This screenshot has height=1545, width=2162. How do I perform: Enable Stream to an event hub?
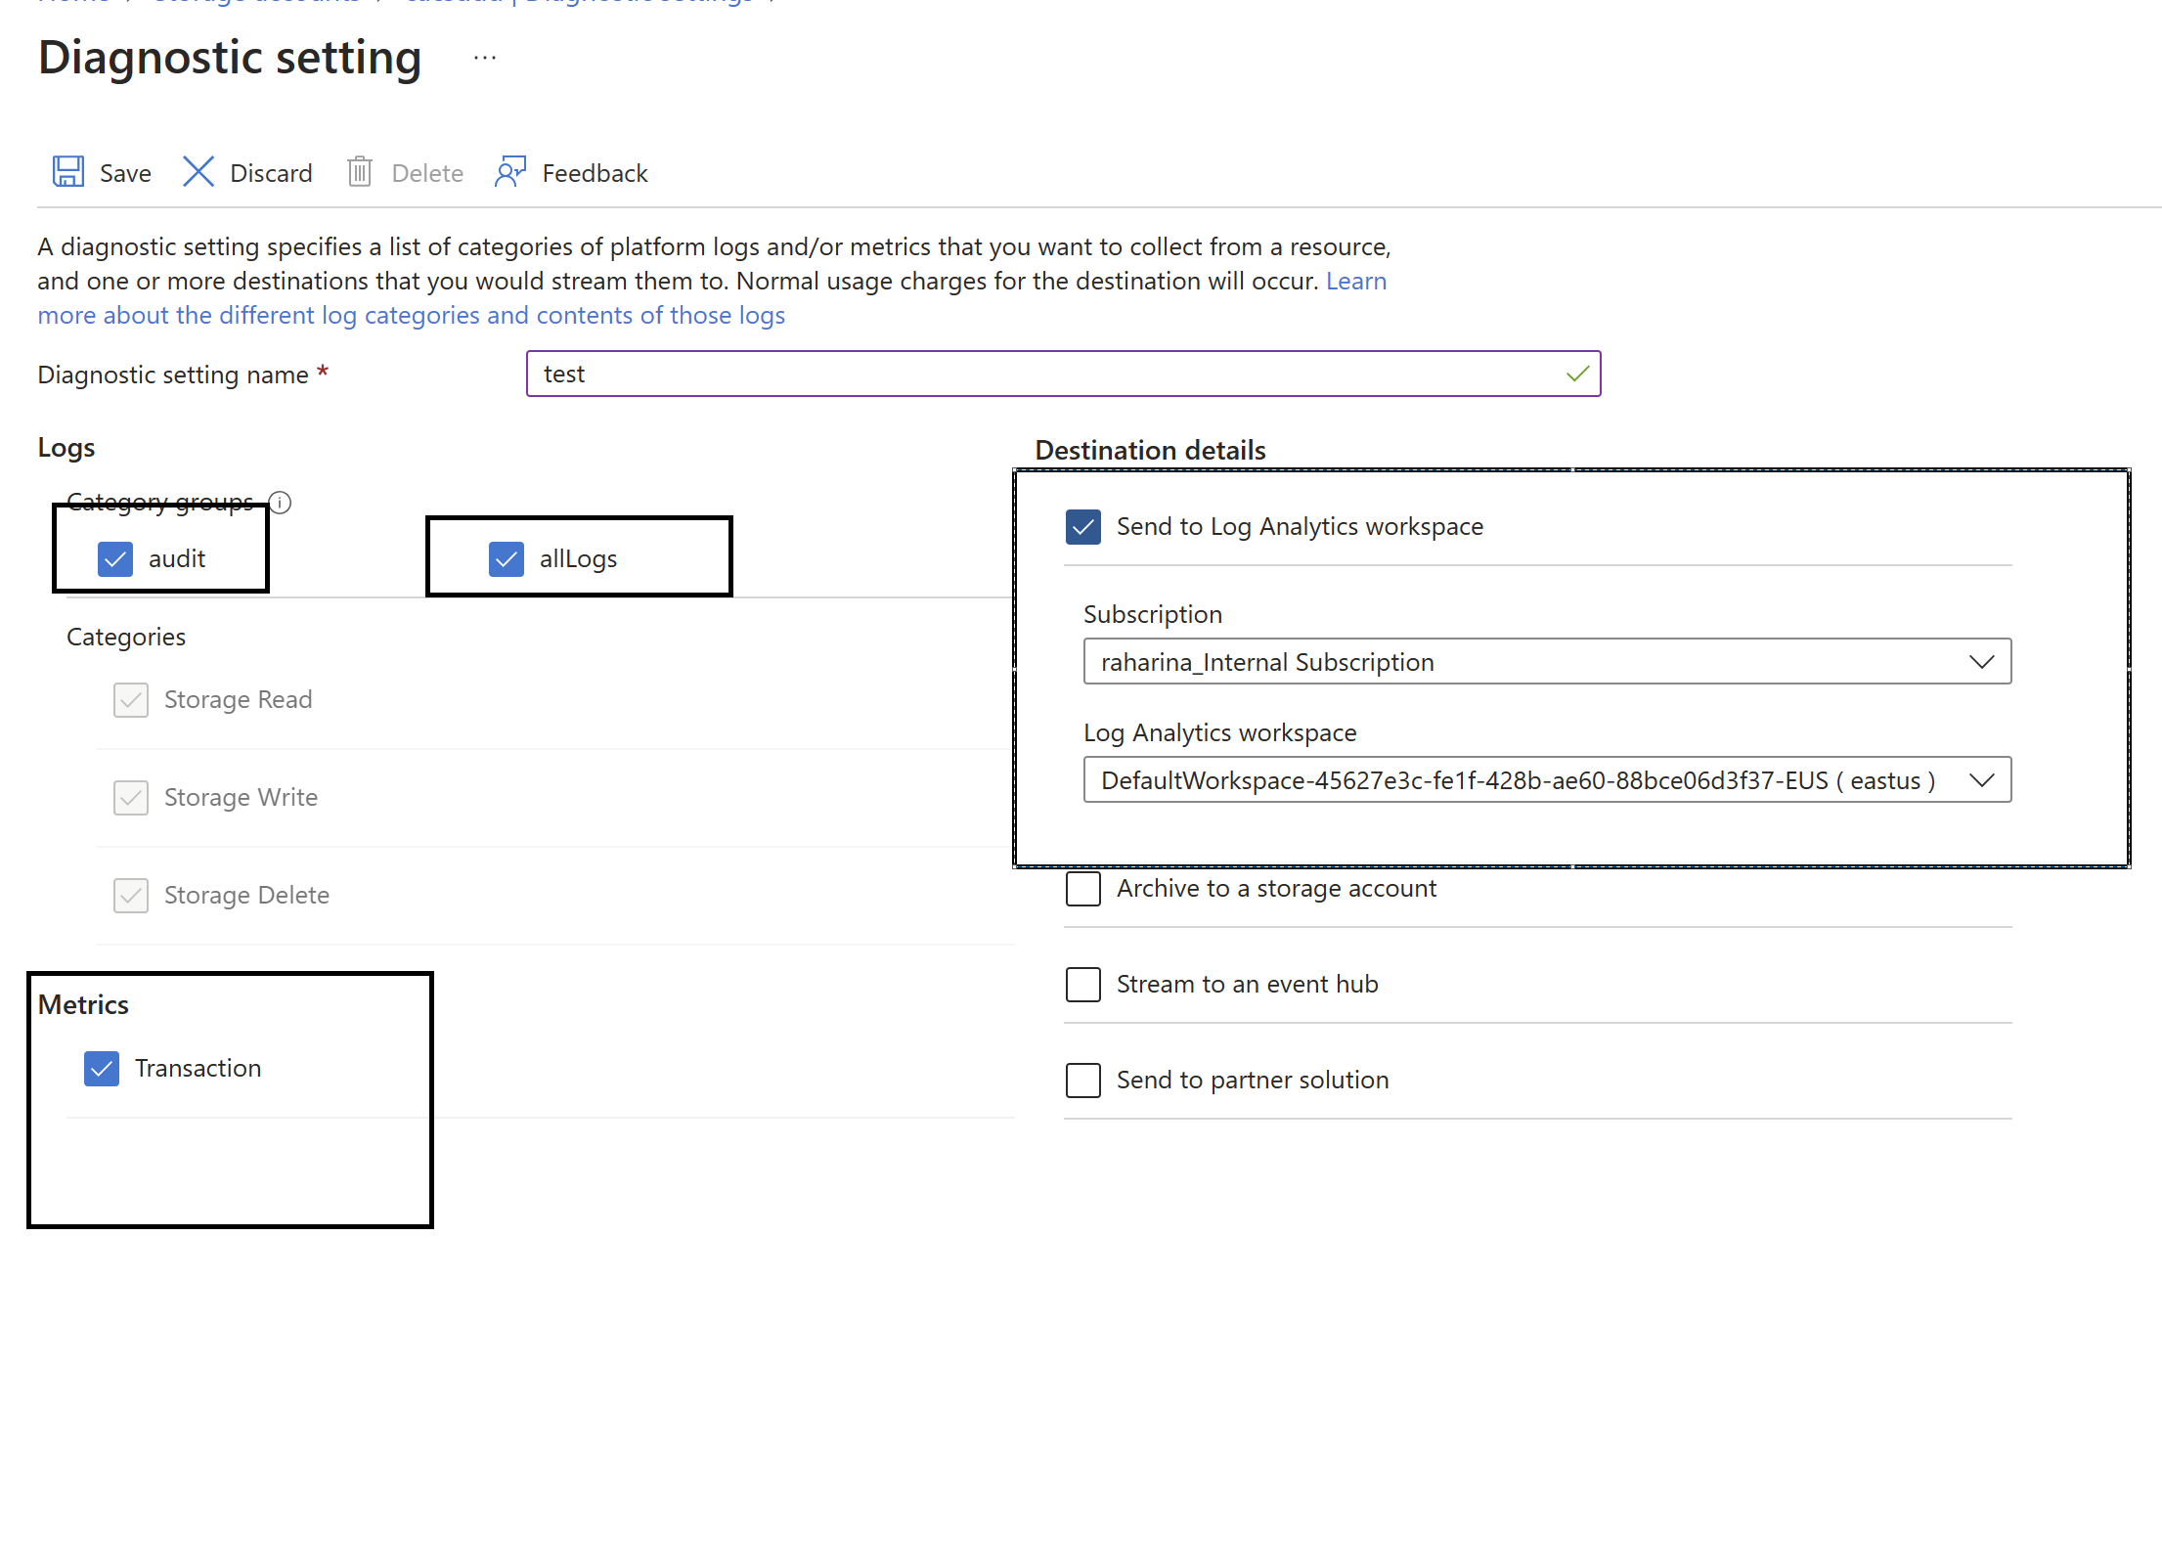(1083, 985)
